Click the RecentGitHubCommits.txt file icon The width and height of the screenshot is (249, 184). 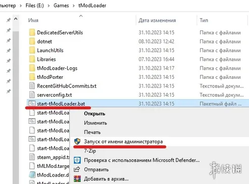click(32, 86)
